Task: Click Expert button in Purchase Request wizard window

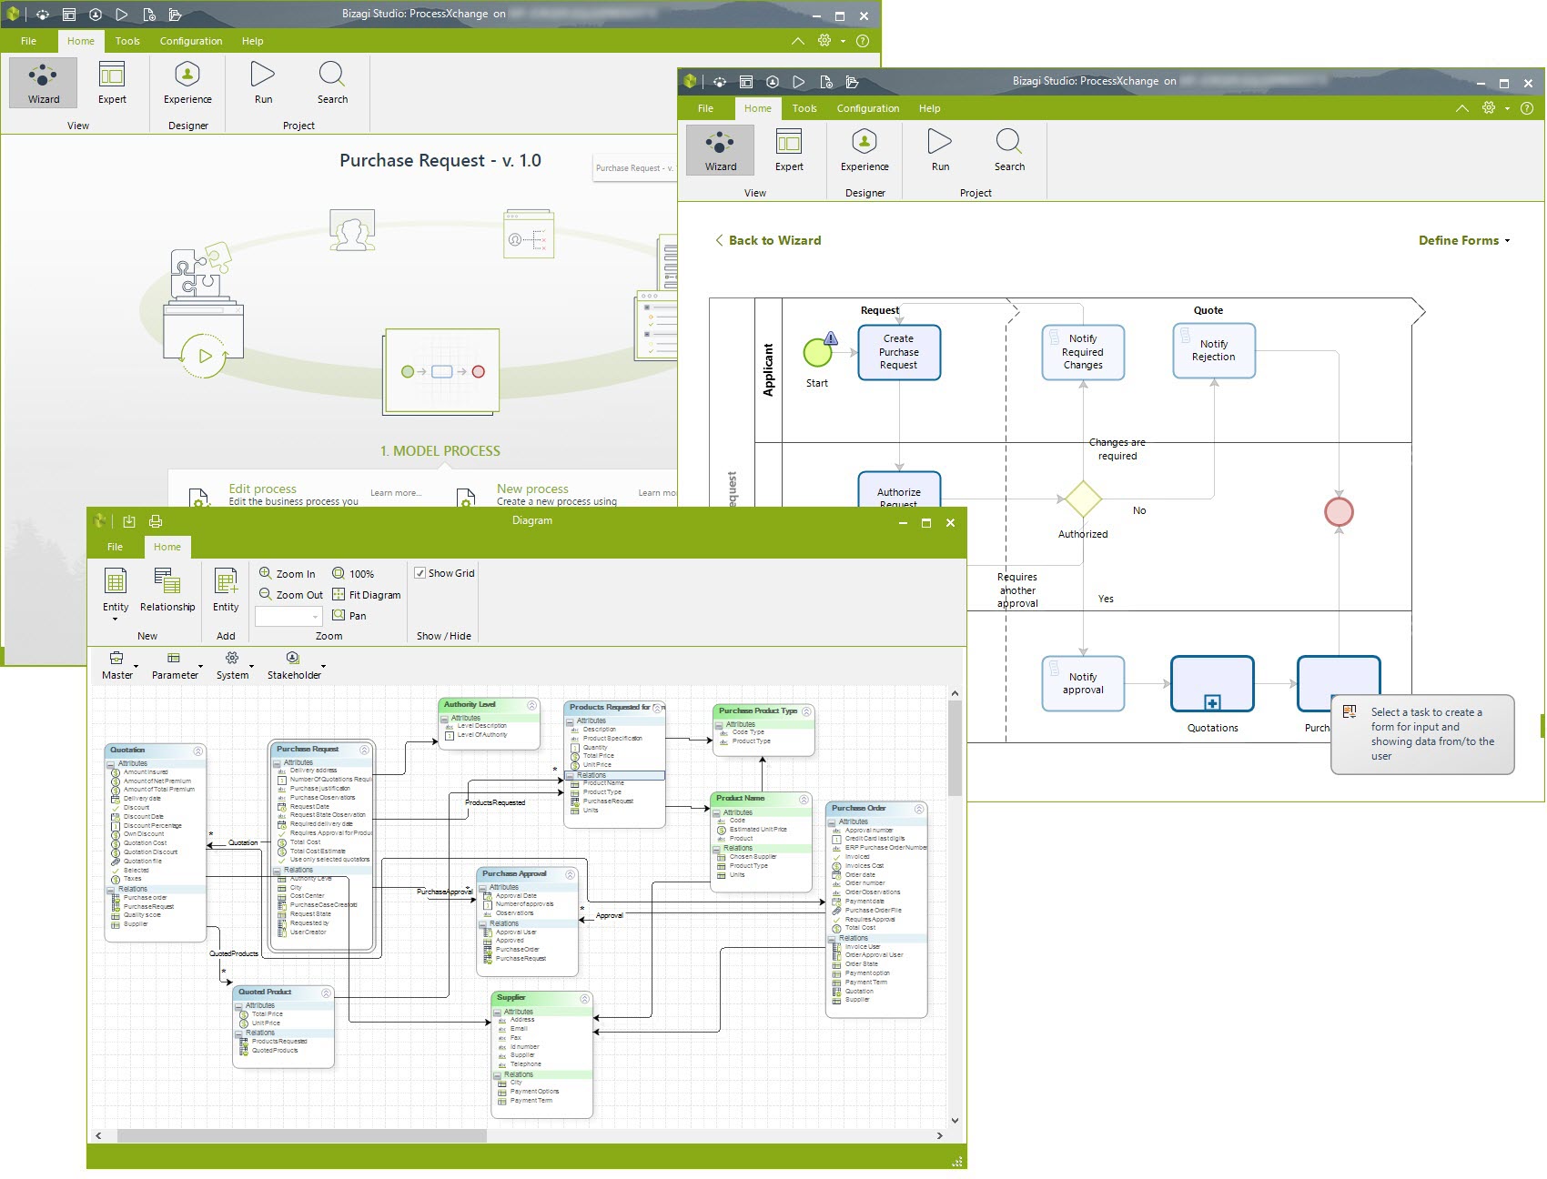Action: point(112,82)
